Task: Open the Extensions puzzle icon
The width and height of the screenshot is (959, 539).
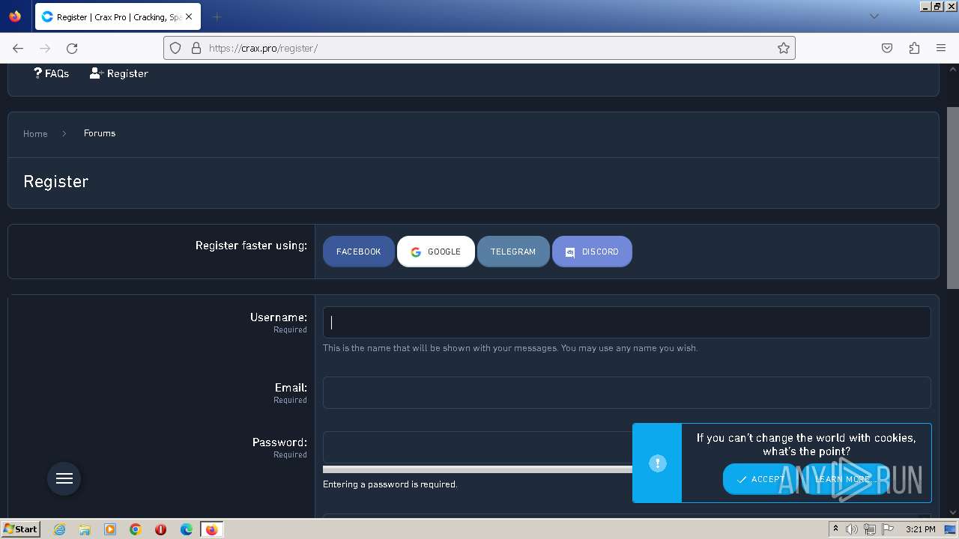Action: pos(914,48)
